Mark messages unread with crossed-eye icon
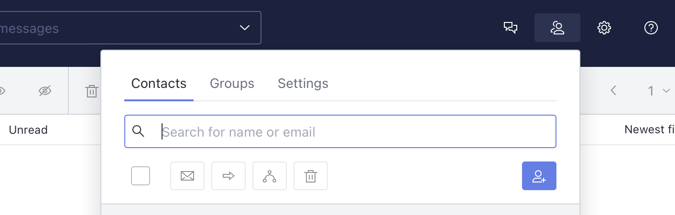The width and height of the screenshot is (675, 215). pos(45,91)
